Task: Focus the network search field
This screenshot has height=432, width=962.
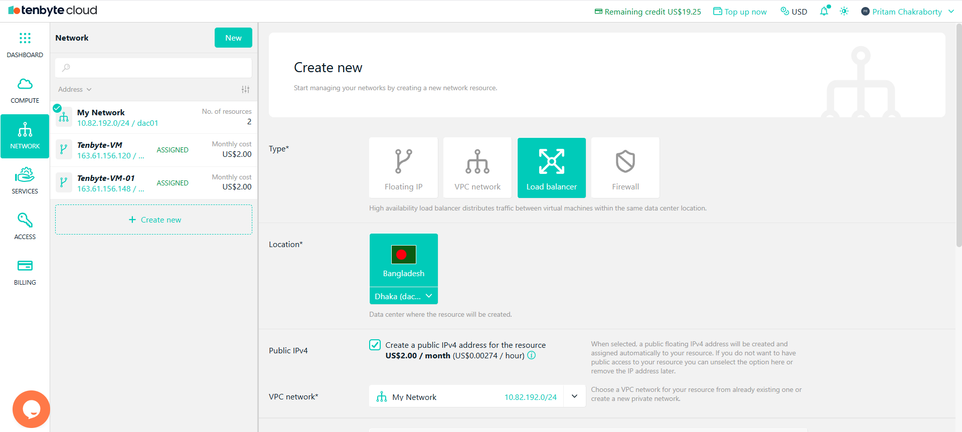Action: click(x=153, y=68)
